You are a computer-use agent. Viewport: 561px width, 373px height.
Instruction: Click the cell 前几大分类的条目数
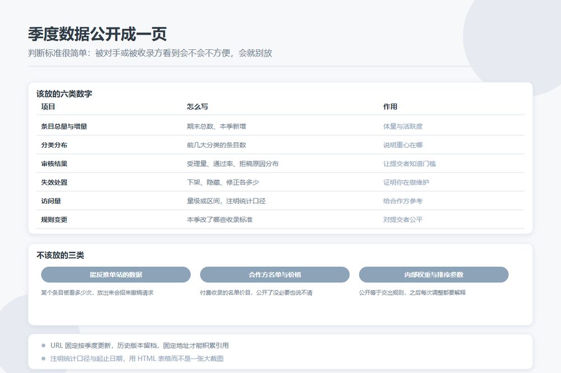(x=217, y=145)
